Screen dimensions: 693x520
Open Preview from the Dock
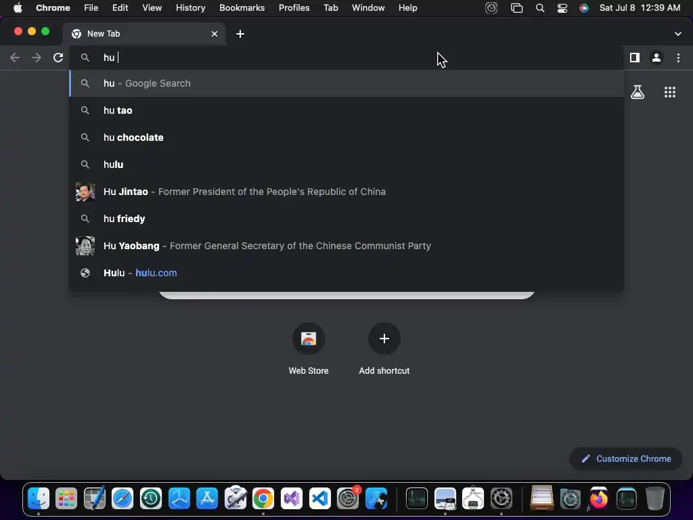click(x=445, y=498)
